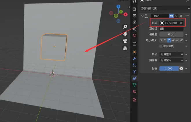This screenshot has height=122, width=191.
Task: Open the Cube.001 target object picker
Action: [x=169, y=23]
